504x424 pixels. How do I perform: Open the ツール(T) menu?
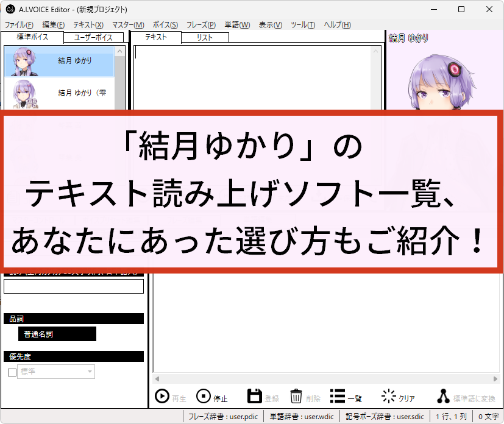point(303,25)
